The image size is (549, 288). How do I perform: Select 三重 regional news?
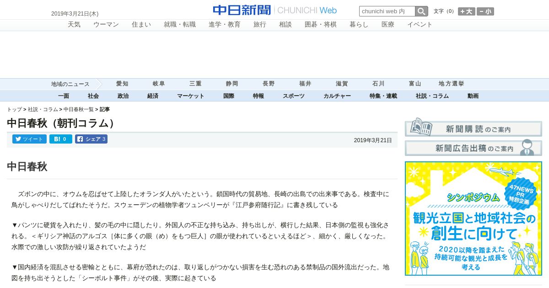tap(195, 84)
